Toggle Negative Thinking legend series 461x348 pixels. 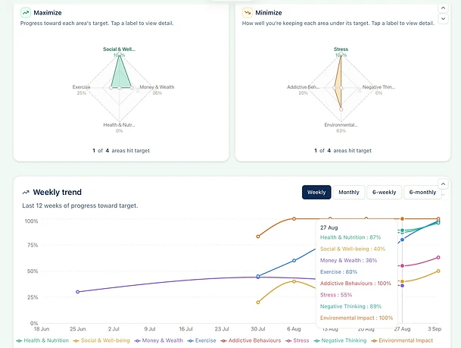point(340,340)
